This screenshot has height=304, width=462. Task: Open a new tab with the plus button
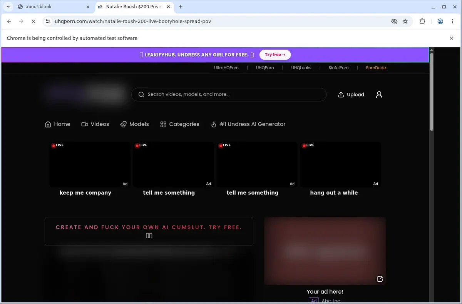pyautogui.click(x=181, y=7)
